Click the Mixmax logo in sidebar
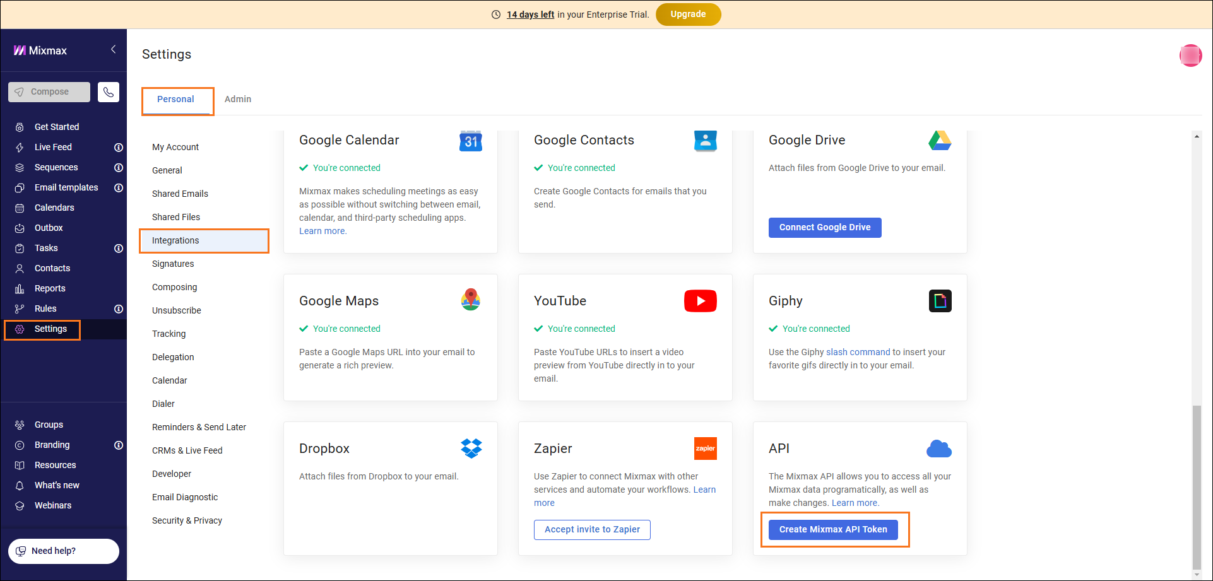Screen dimensions: 1213x581 (x=40, y=50)
